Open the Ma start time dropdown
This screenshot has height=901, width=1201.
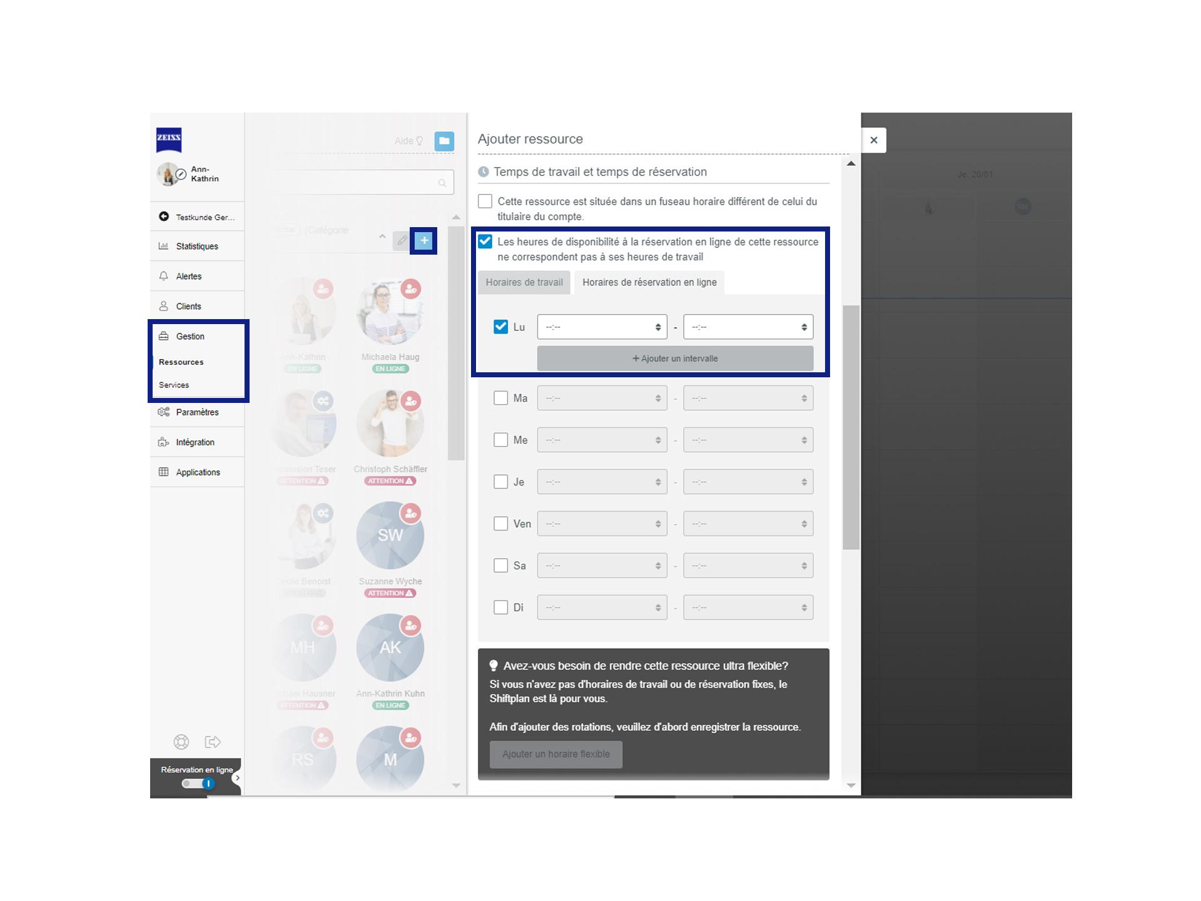coord(602,398)
